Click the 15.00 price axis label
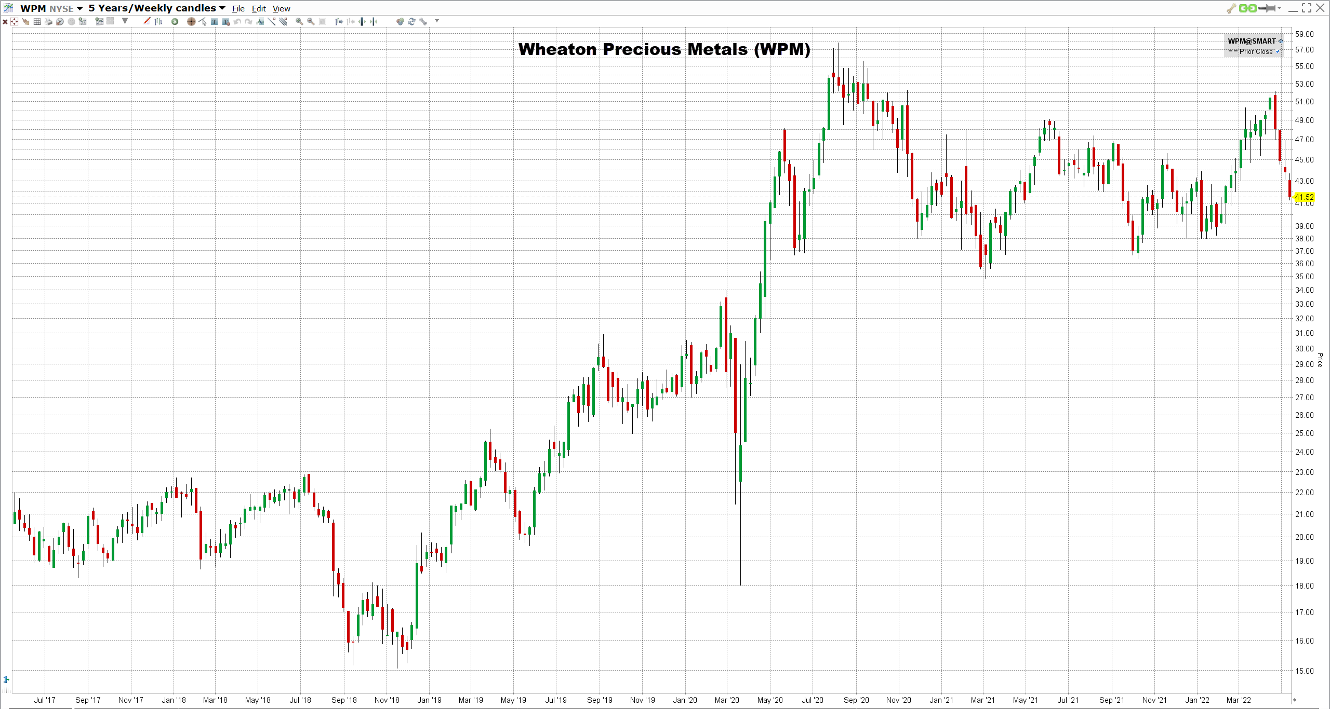The width and height of the screenshot is (1330, 709). (1304, 671)
